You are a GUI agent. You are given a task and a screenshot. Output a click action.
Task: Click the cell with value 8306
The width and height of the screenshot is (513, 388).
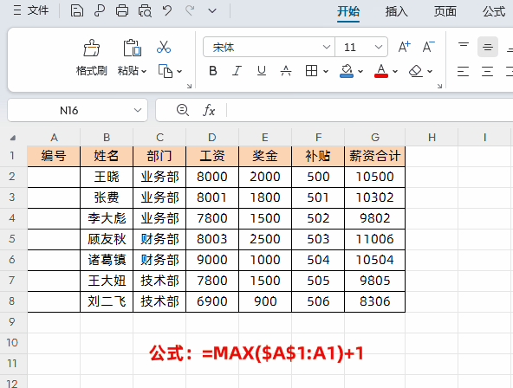375,301
